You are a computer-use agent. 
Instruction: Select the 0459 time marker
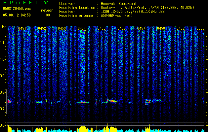click(x=181, y=28)
